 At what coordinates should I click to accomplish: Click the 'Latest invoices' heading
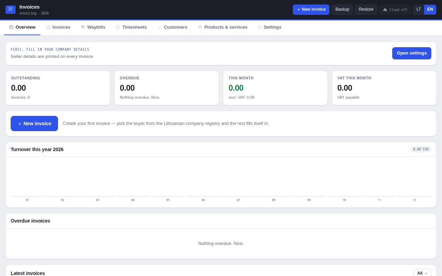[x=28, y=273]
